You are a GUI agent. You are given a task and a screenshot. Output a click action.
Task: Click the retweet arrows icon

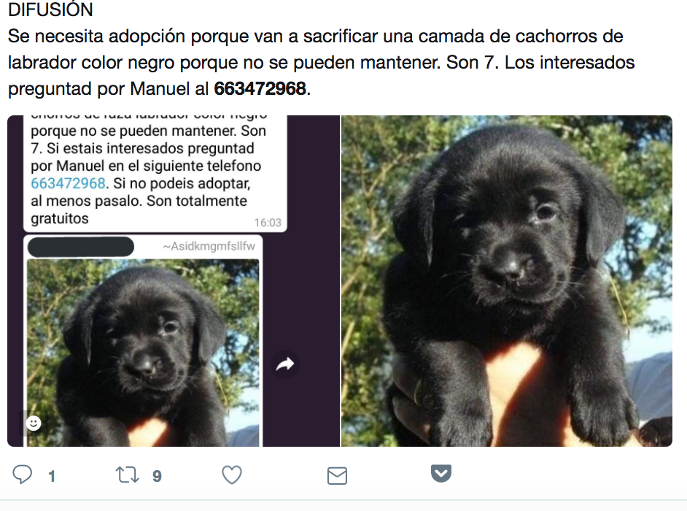click(x=127, y=475)
